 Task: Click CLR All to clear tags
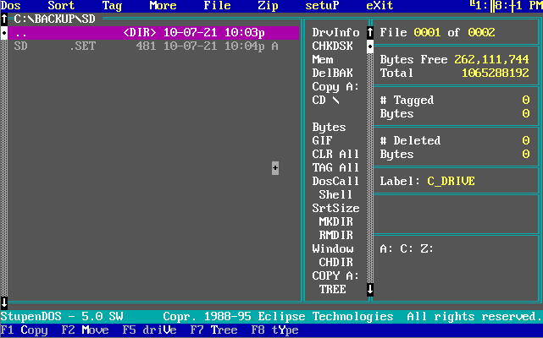[x=335, y=155]
